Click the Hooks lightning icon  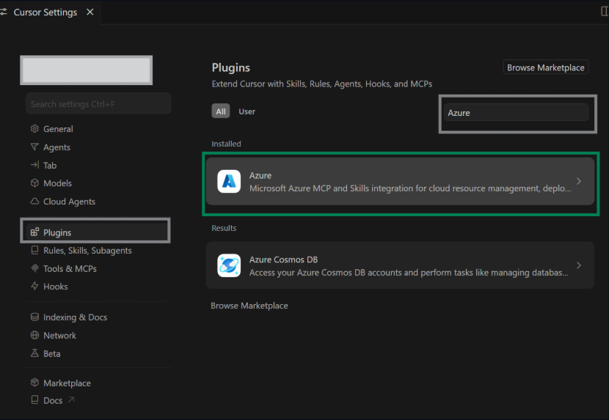click(34, 286)
